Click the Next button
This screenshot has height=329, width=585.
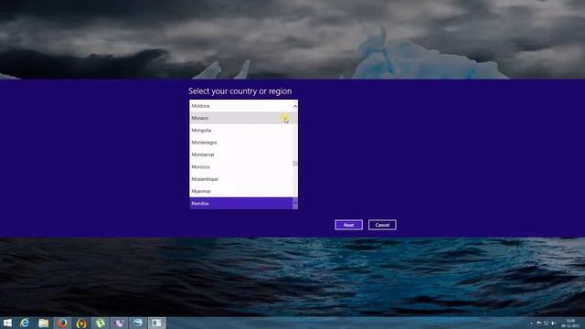click(348, 225)
